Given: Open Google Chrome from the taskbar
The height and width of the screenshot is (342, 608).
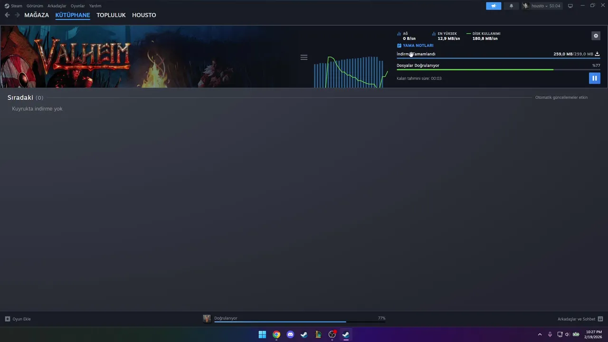Looking at the screenshot, I should [x=276, y=334].
